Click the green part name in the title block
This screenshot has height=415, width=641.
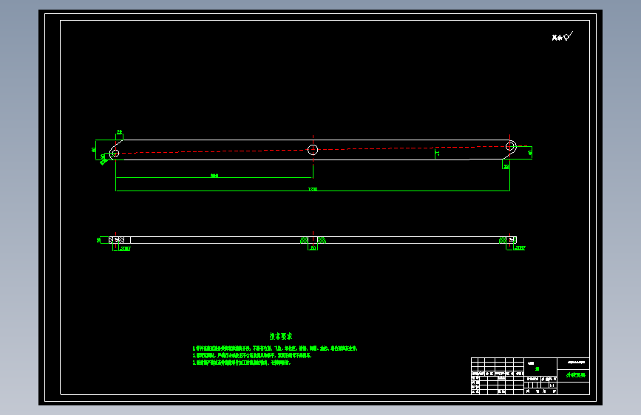pyautogui.click(x=575, y=375)
